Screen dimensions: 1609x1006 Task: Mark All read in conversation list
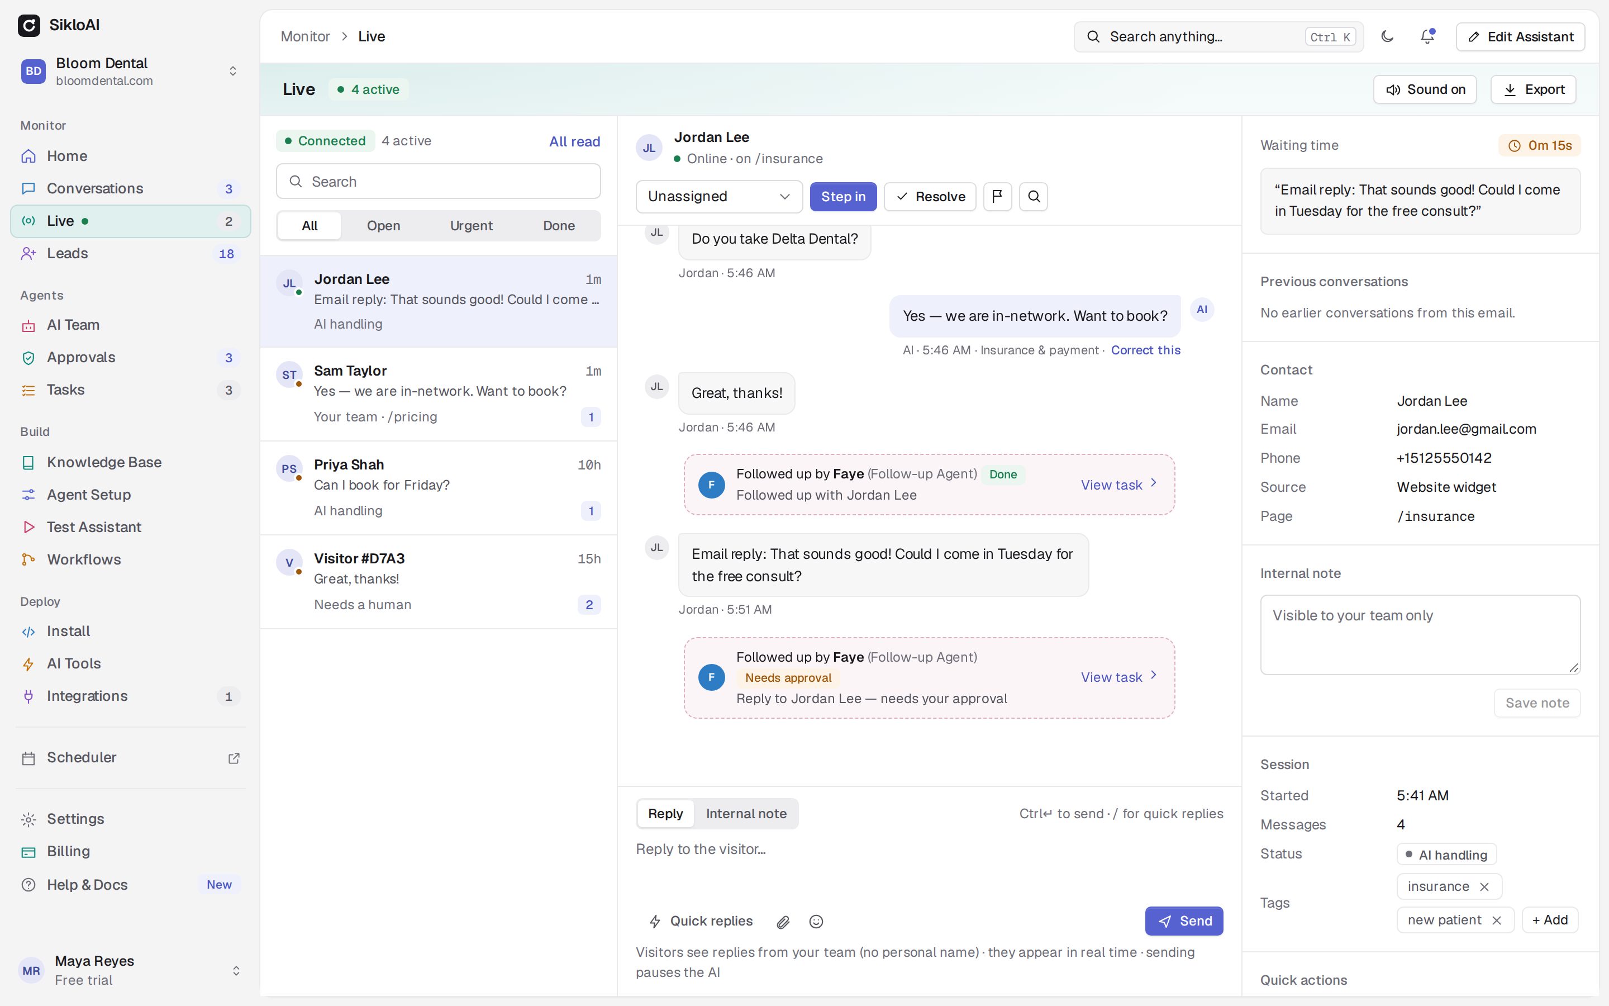574,141
